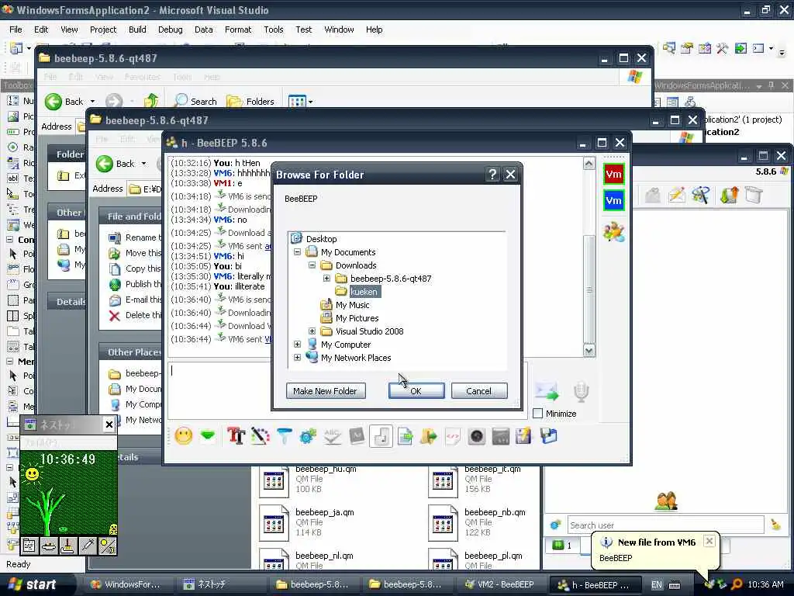
Task: Click the code snippet icon
Action: (x=452, y=436)
